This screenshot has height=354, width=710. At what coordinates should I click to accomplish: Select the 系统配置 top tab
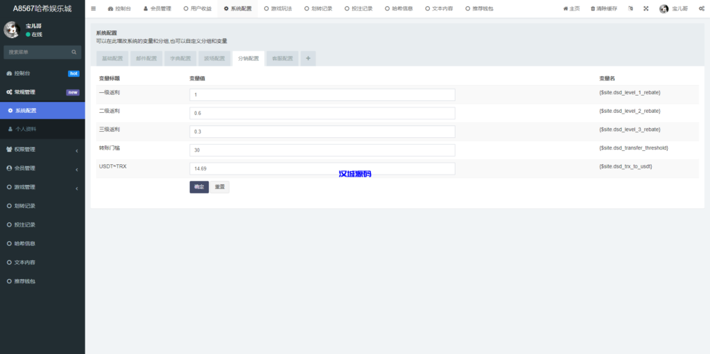pos(238,8)
